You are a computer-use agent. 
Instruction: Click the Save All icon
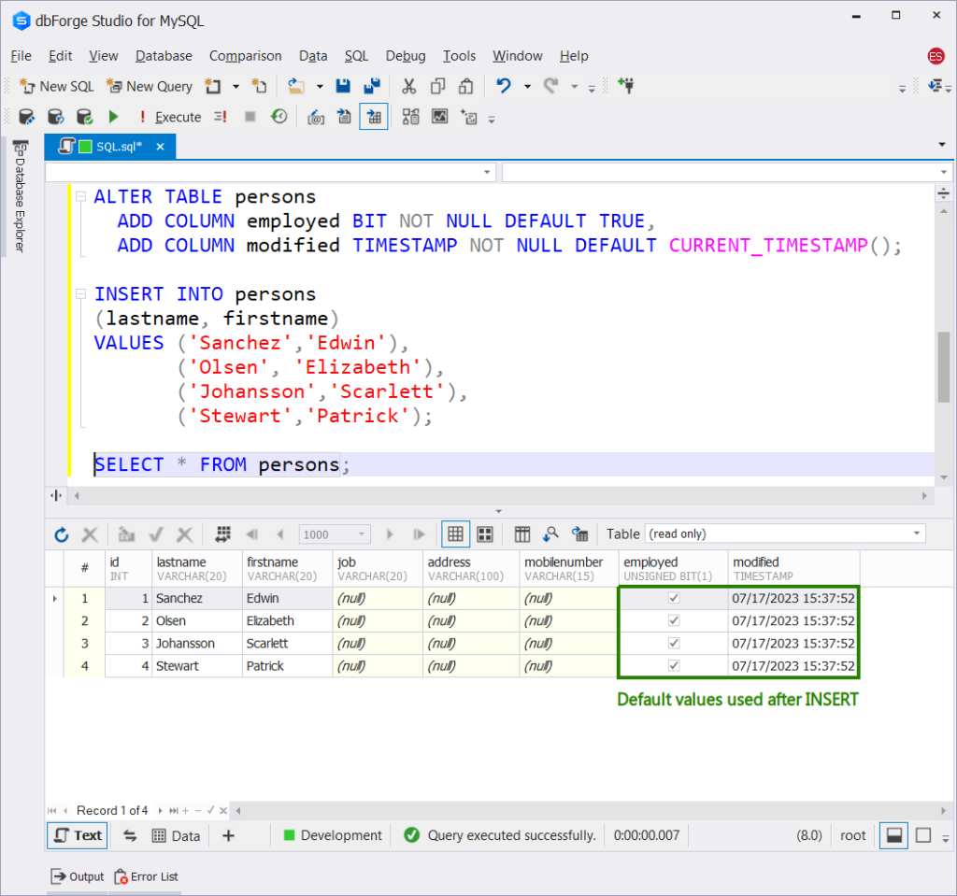pyautogui.click(x=371, y=87)
